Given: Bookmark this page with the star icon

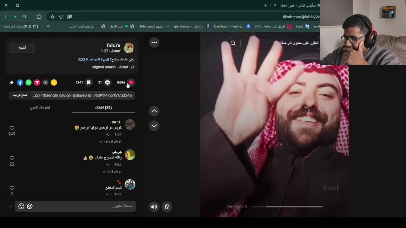Looking at the screenshot, I should pyautogui.click(x=52, y=16).
